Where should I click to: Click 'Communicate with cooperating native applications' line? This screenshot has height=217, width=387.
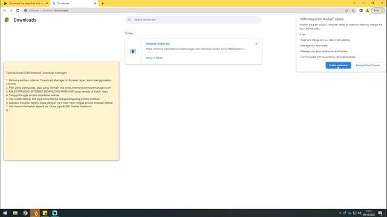point(328,57)
